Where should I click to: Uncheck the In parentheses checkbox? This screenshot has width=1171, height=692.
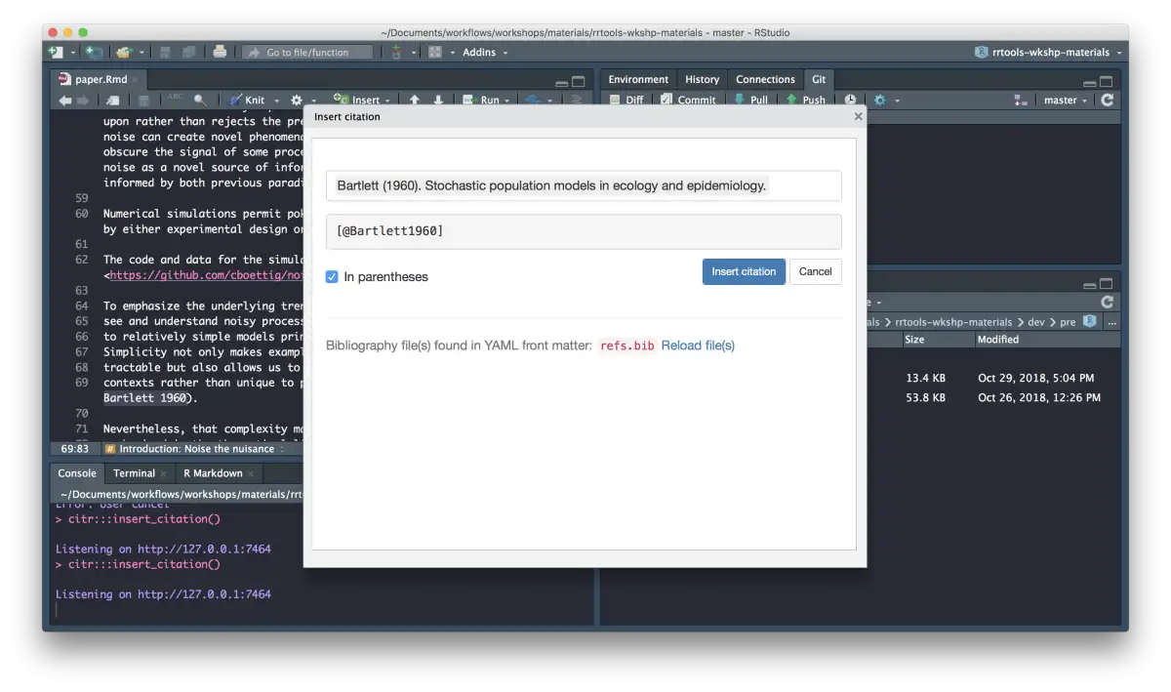click(332, 277)
